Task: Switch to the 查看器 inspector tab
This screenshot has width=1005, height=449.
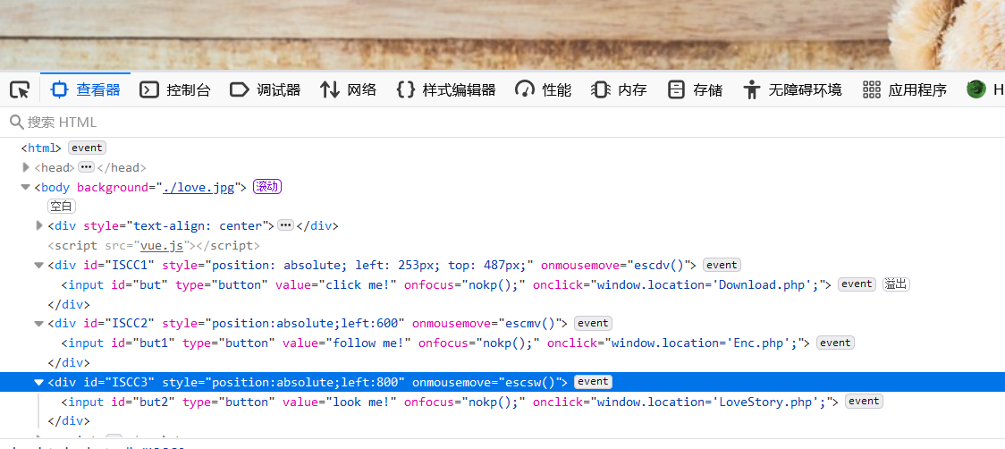Action: click(x=85, y=89)
